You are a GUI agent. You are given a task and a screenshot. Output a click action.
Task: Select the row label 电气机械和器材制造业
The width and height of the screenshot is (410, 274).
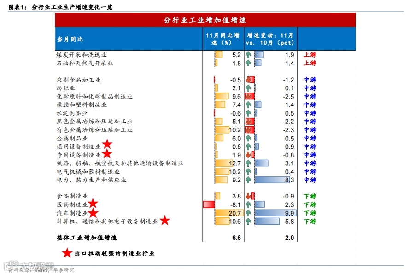[88, 172]
